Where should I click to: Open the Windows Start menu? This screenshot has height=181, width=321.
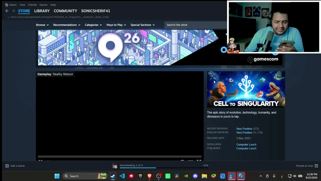pos(57,176)
